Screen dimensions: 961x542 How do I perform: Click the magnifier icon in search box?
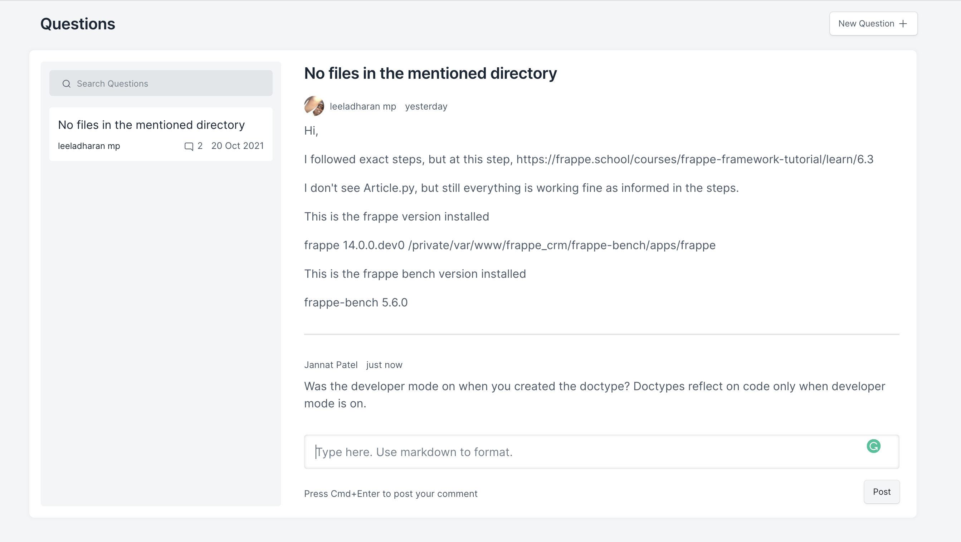pos(67,84)
